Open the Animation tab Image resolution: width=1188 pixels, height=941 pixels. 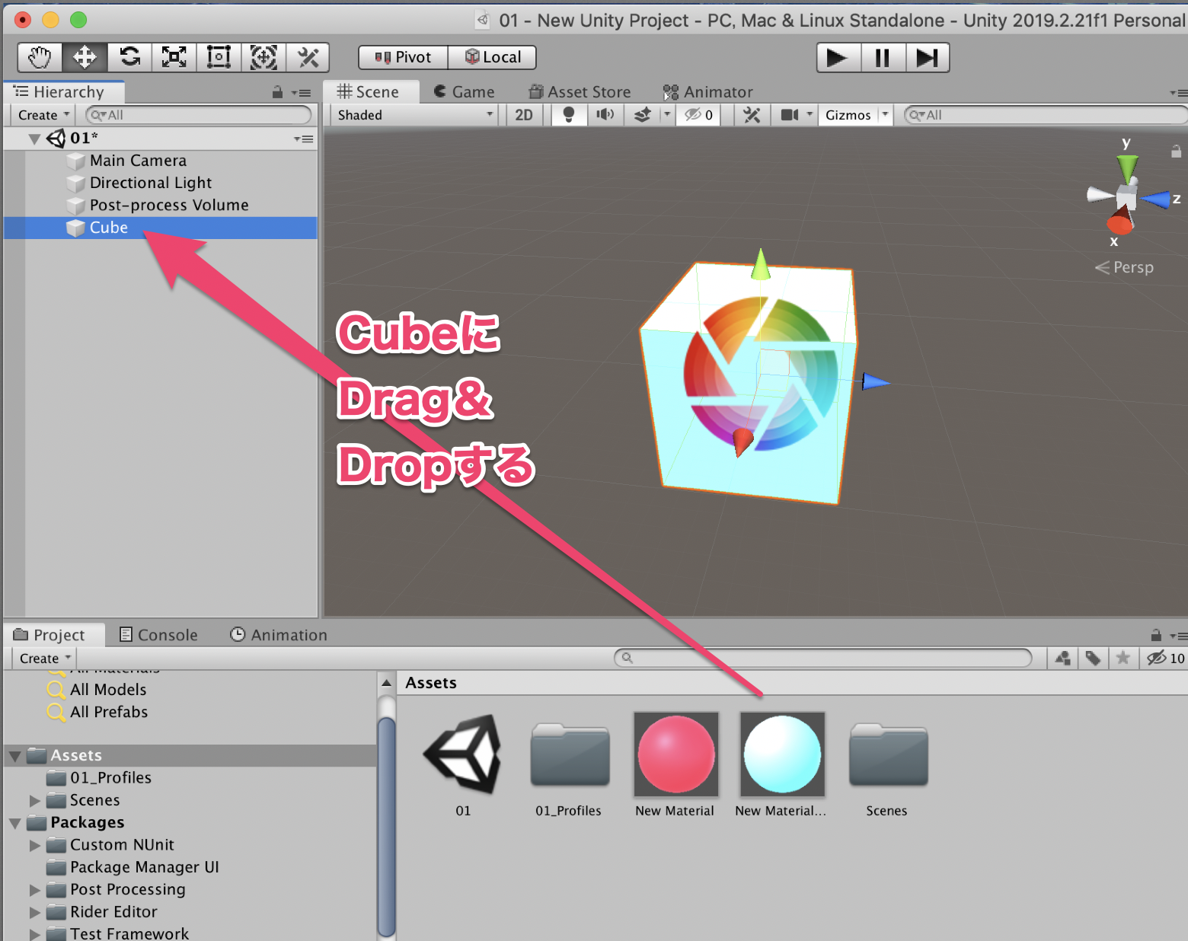pos(279,635)
